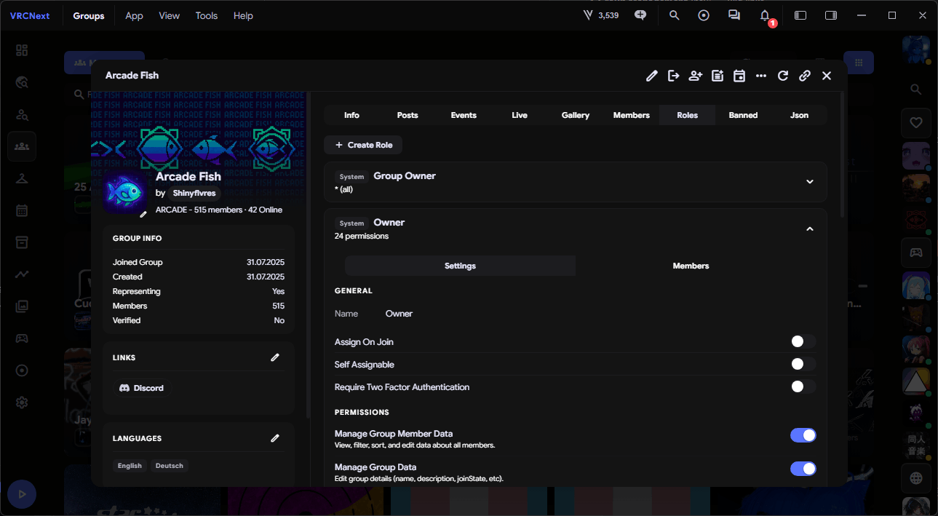The image size is (938, 516).
Task: Open the Help menu
Action: tap(243, 15)
